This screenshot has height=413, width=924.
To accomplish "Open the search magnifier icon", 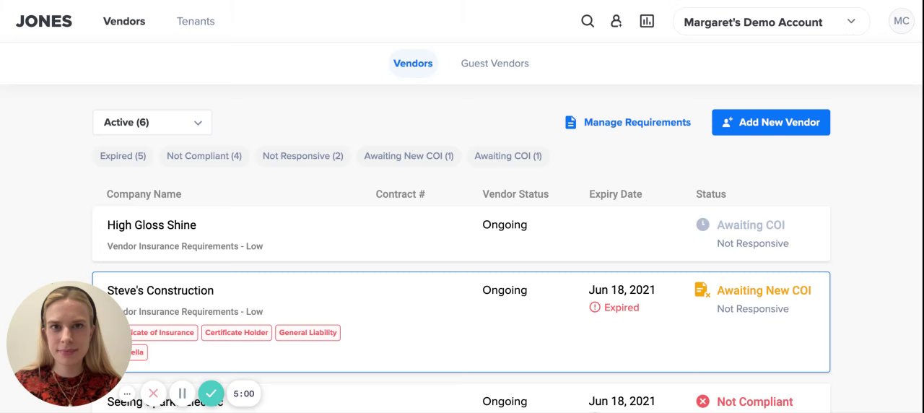I will click(588, 22).
